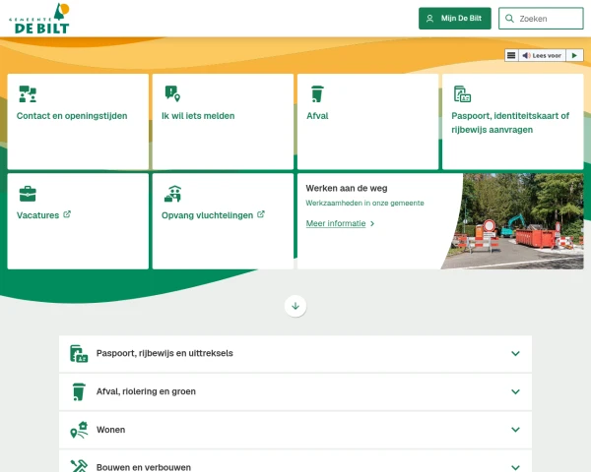This screenshot has height=472, width=591.
Task: Follow the Meer informatie link
Action: (x=336, y=223)
